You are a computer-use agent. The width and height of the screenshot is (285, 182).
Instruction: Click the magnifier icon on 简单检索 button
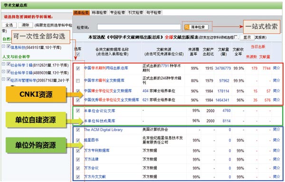coord(187,27)
